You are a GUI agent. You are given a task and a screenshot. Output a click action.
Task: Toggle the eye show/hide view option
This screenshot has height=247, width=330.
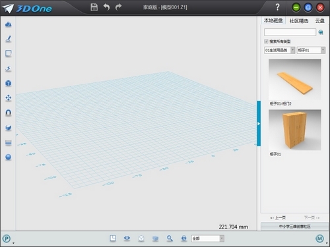coord(127,238)
